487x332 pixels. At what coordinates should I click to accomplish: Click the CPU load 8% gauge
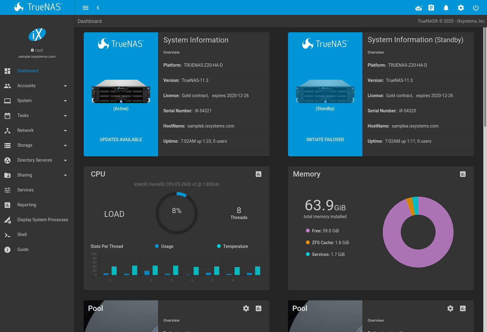coord(177,213)
